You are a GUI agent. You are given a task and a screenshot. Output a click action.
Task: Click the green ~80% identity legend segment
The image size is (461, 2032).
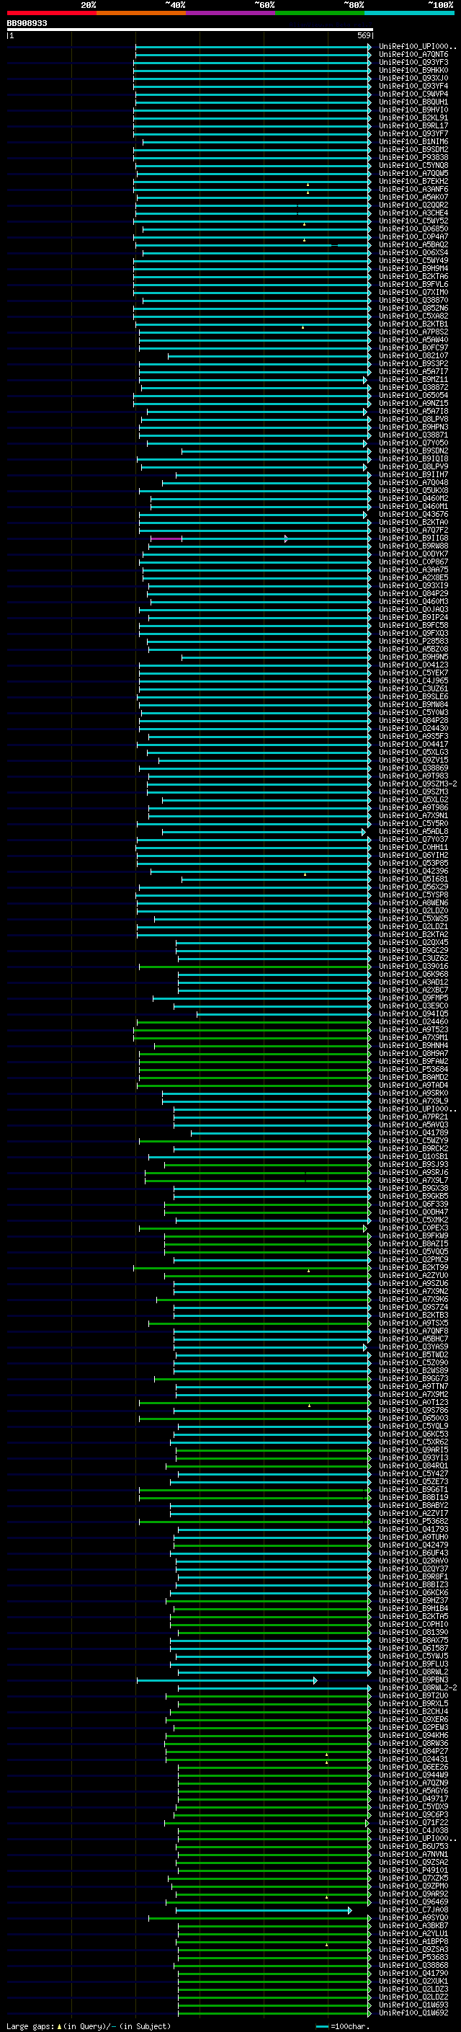click(320, 13)
